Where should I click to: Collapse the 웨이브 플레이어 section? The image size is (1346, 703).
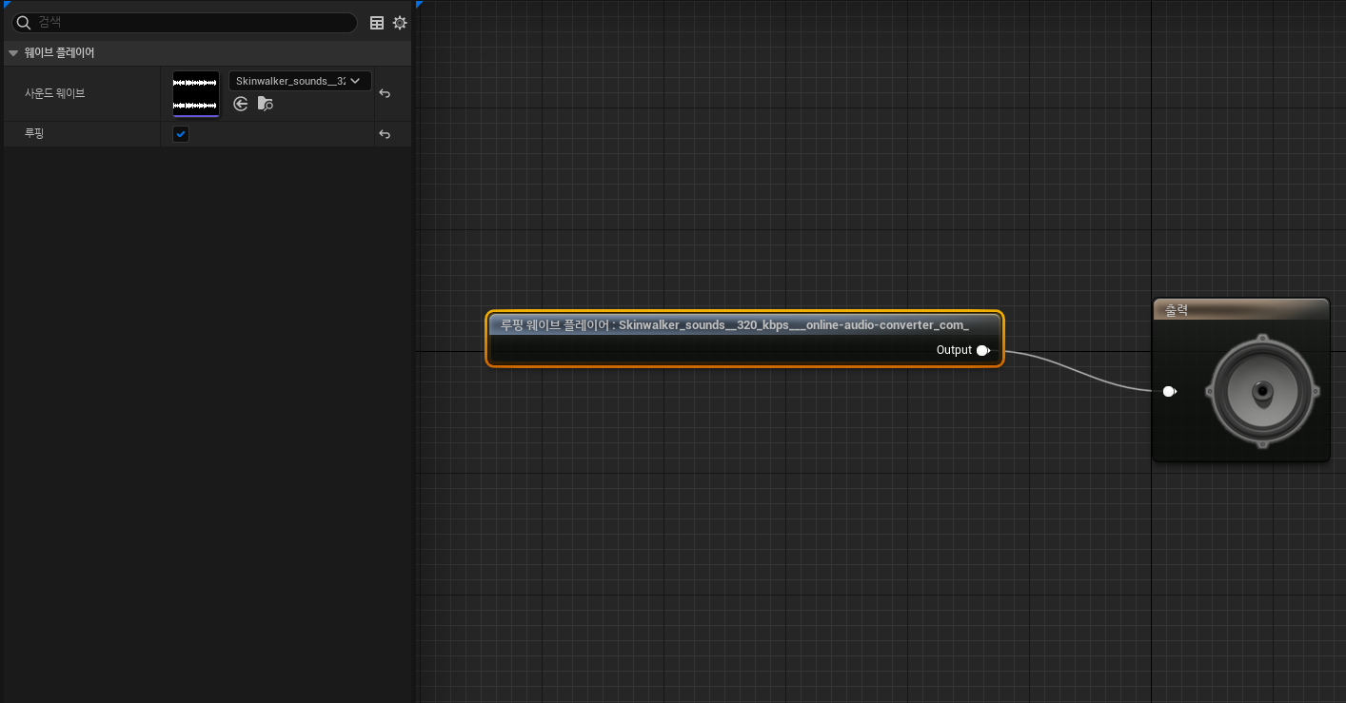click(x=13, y=53)
